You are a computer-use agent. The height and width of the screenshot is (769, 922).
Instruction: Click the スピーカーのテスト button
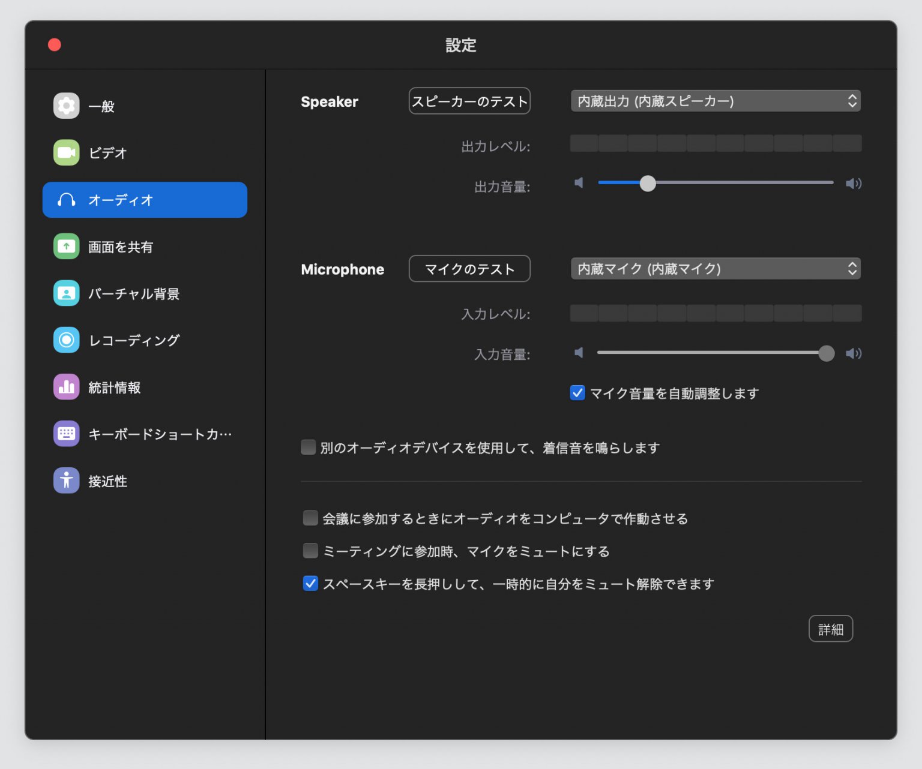coord(469,101)
